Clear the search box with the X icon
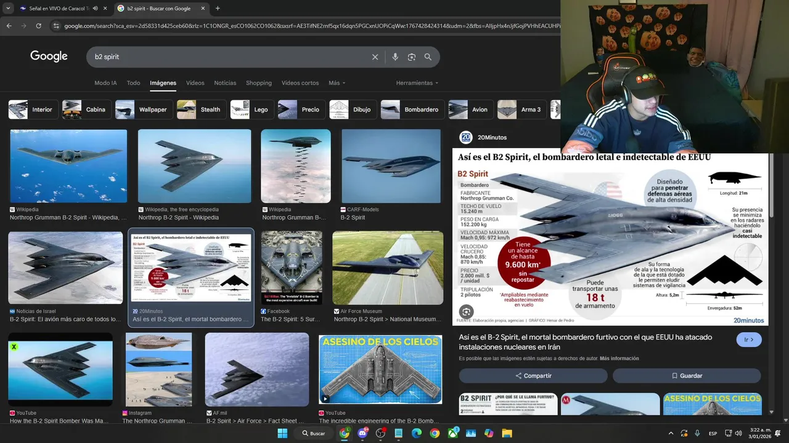Viewport: 789px width, 443px height. (375, 57)
